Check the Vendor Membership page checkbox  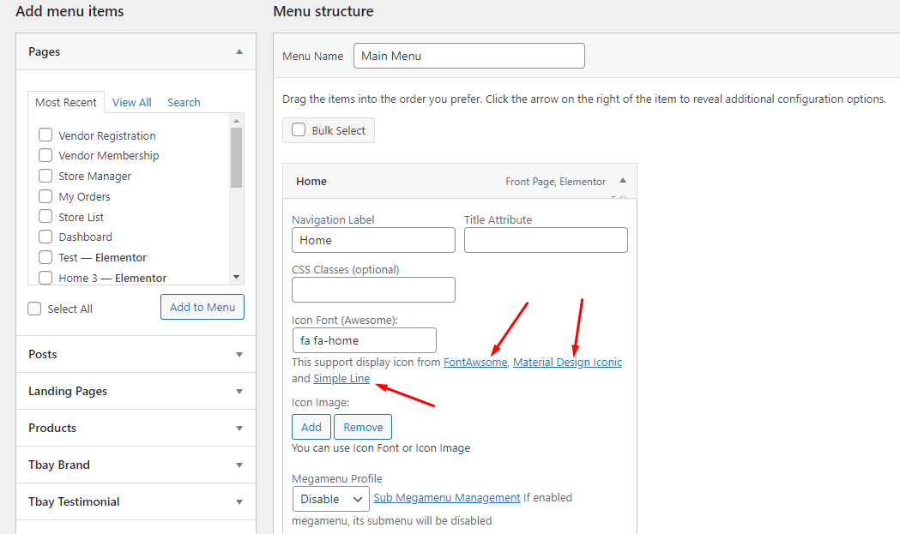[x=45, y=155]
